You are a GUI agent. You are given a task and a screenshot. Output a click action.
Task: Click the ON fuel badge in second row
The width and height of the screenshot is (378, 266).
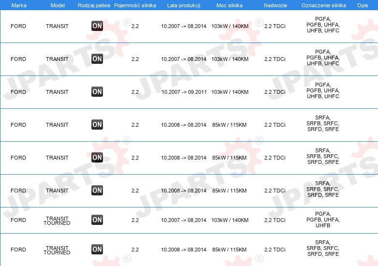pos(97,59)
